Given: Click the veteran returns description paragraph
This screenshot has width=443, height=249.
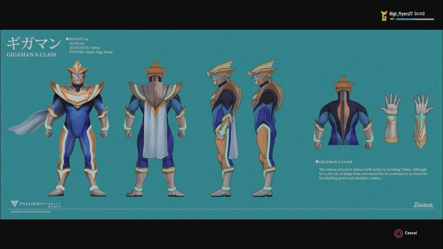Looking at the screenshot, I should coord(373,174).
